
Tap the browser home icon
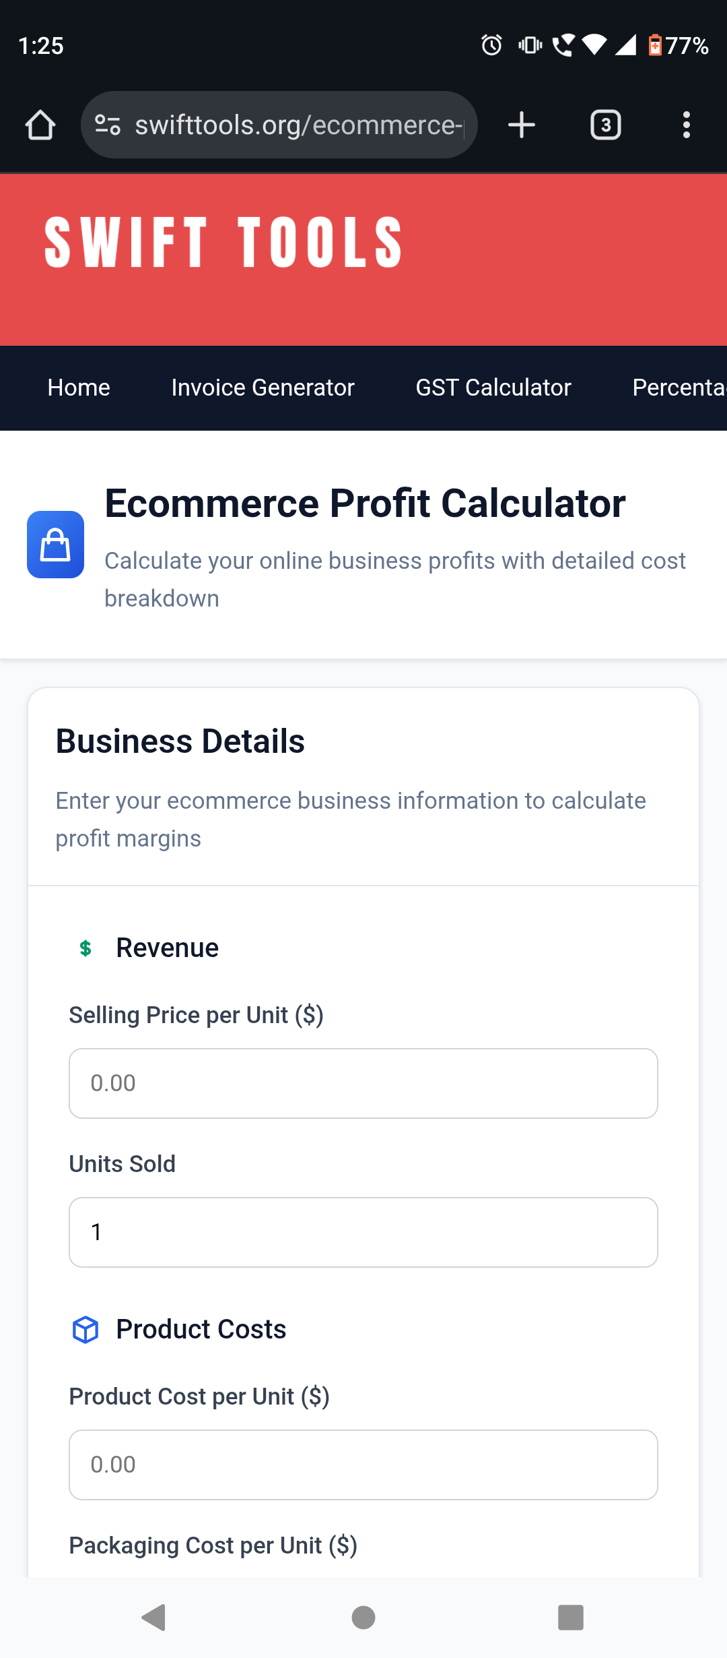tap(40, 125)
